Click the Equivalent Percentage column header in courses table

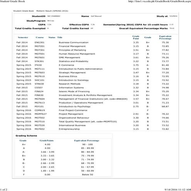coord(165,37)
